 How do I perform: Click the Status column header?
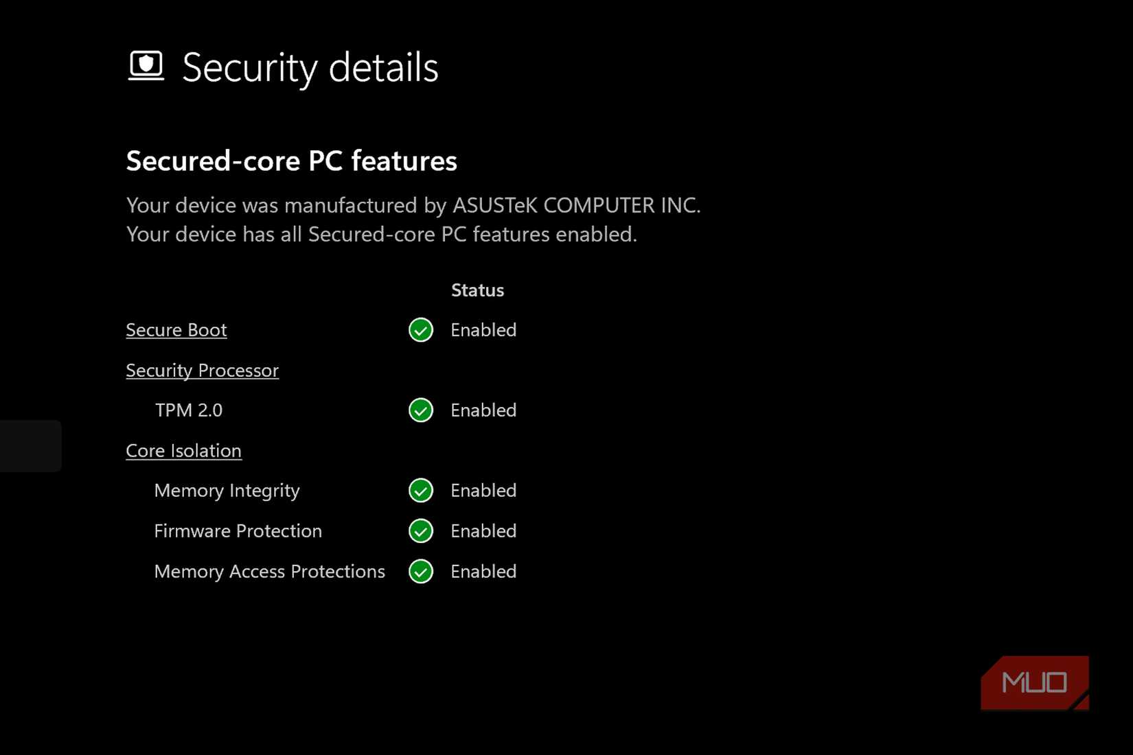coord(477,290)
